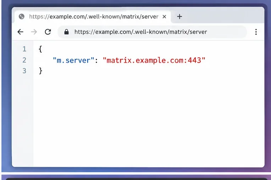Screen dimensions: 271x180
Task: Close the example.com matrix server tab
Action: click(x=164, y=17)
